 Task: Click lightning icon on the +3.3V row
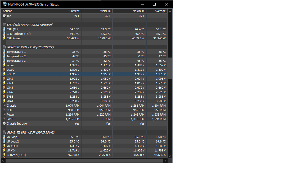tap(4, 74)
